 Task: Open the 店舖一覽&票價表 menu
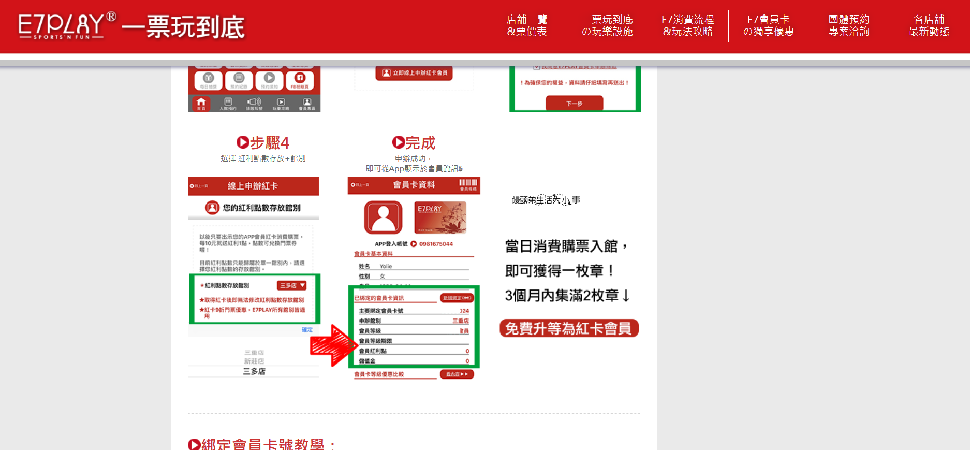527,25
